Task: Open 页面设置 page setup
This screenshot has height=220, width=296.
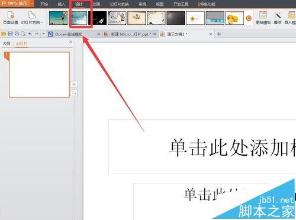Action: click(x=11, y=18)
